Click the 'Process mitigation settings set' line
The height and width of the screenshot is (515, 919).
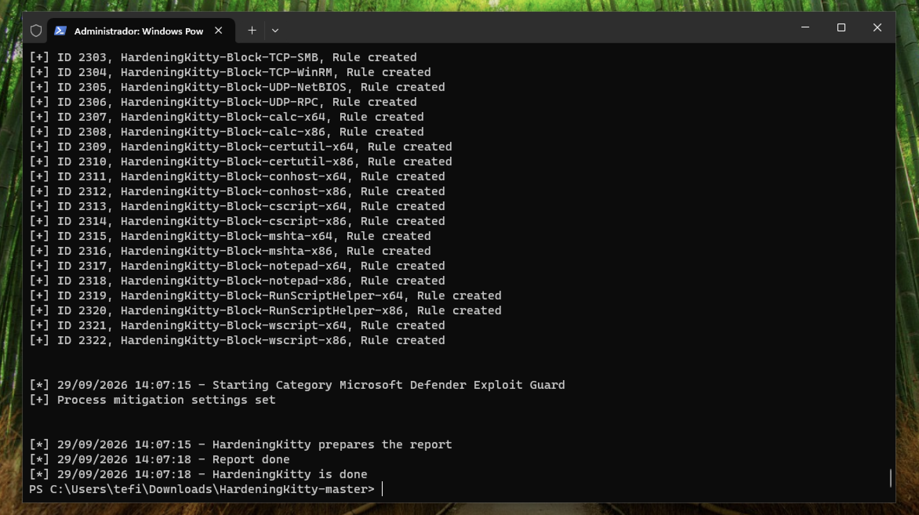153,400
